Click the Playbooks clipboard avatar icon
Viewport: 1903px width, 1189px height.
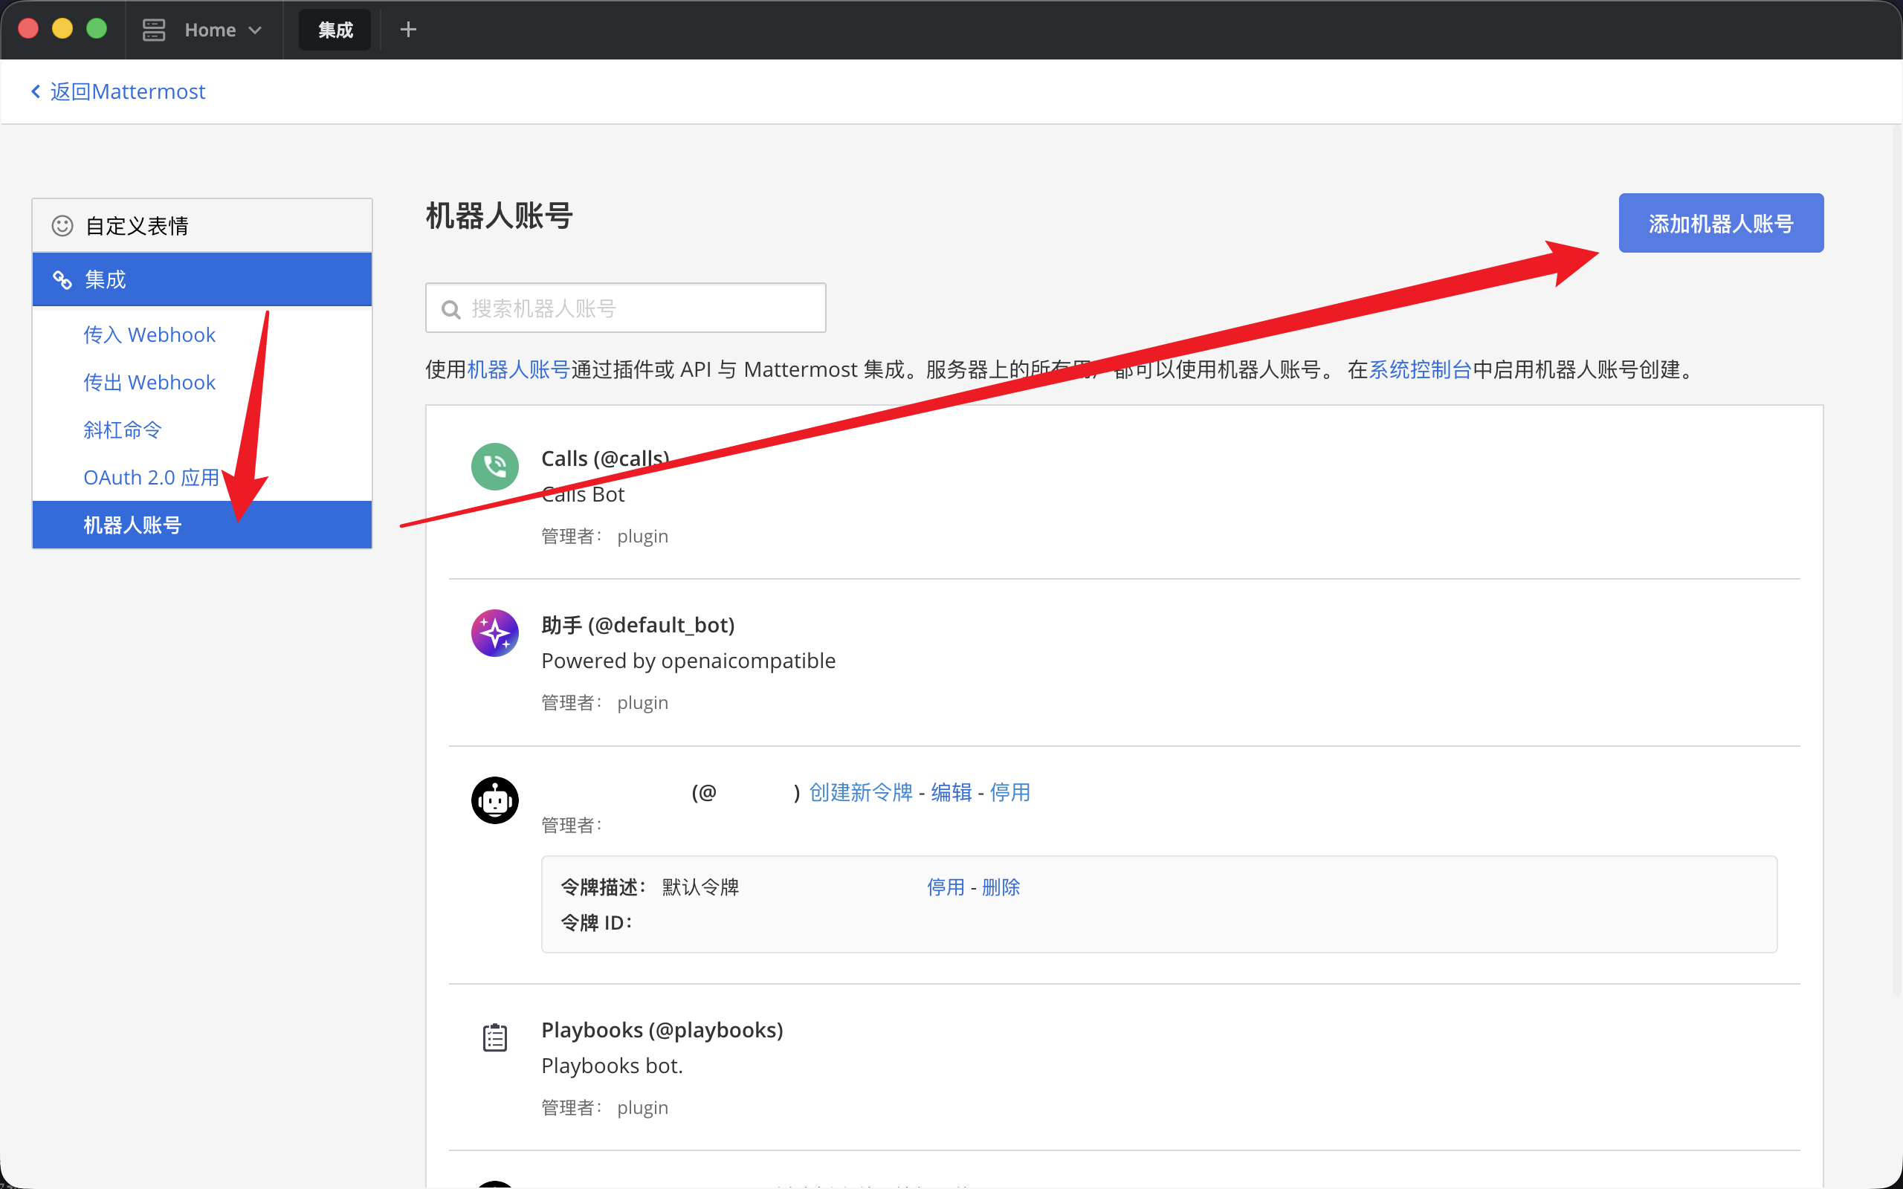(494, 1038)
